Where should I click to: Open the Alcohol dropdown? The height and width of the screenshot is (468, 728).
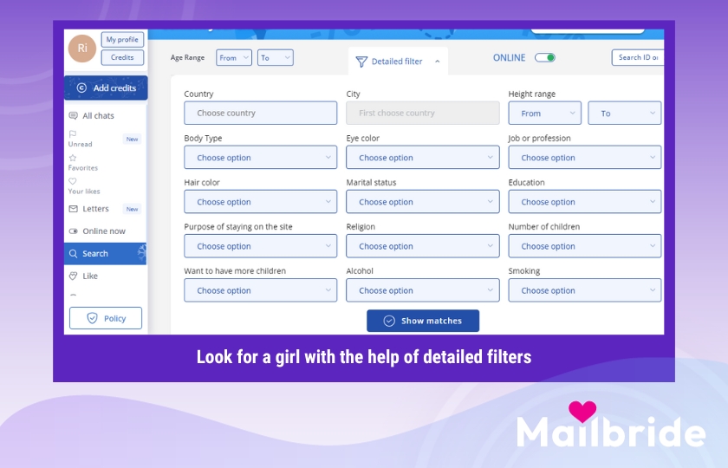click(423, 290)
